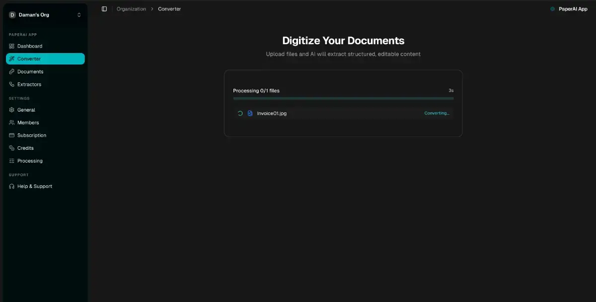This screenshot has width=596, height=302.
Task: Click the Dashboard grid icon
Action: click(x=12, y=46)
